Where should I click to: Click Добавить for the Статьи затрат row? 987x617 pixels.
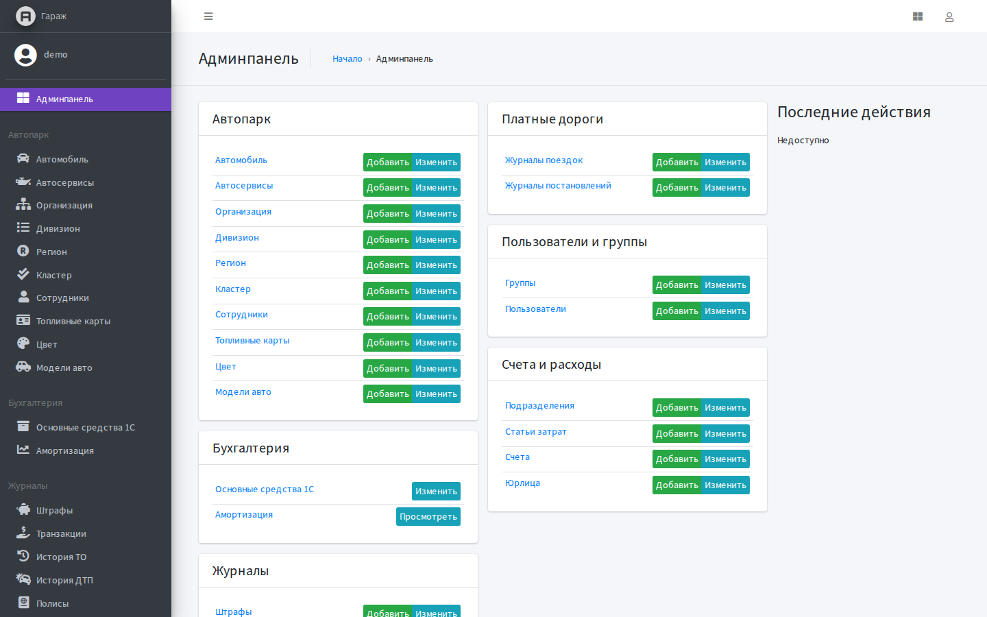[677, 434]
